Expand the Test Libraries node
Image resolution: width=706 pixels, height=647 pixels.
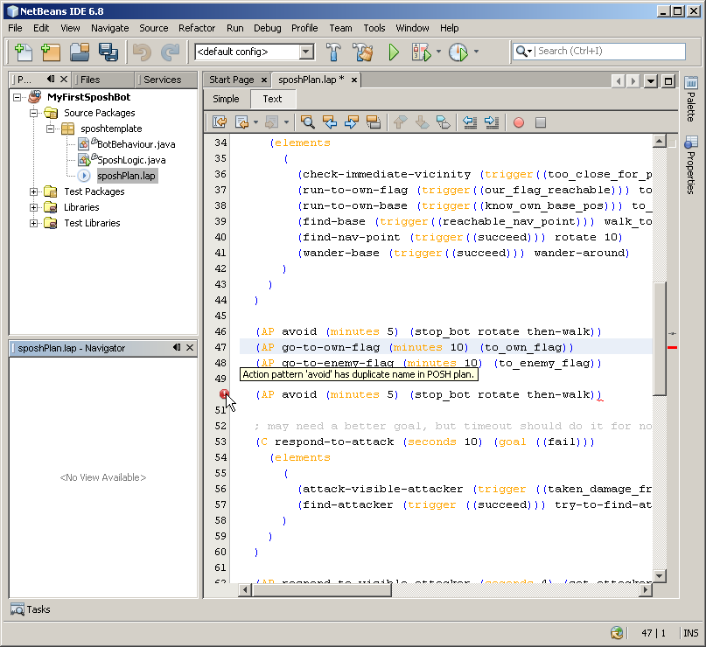tap(34, 223)
